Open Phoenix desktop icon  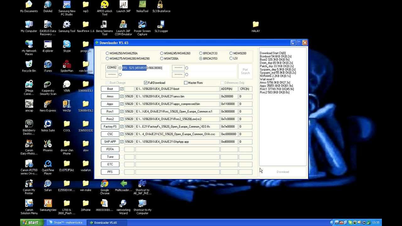48,146
